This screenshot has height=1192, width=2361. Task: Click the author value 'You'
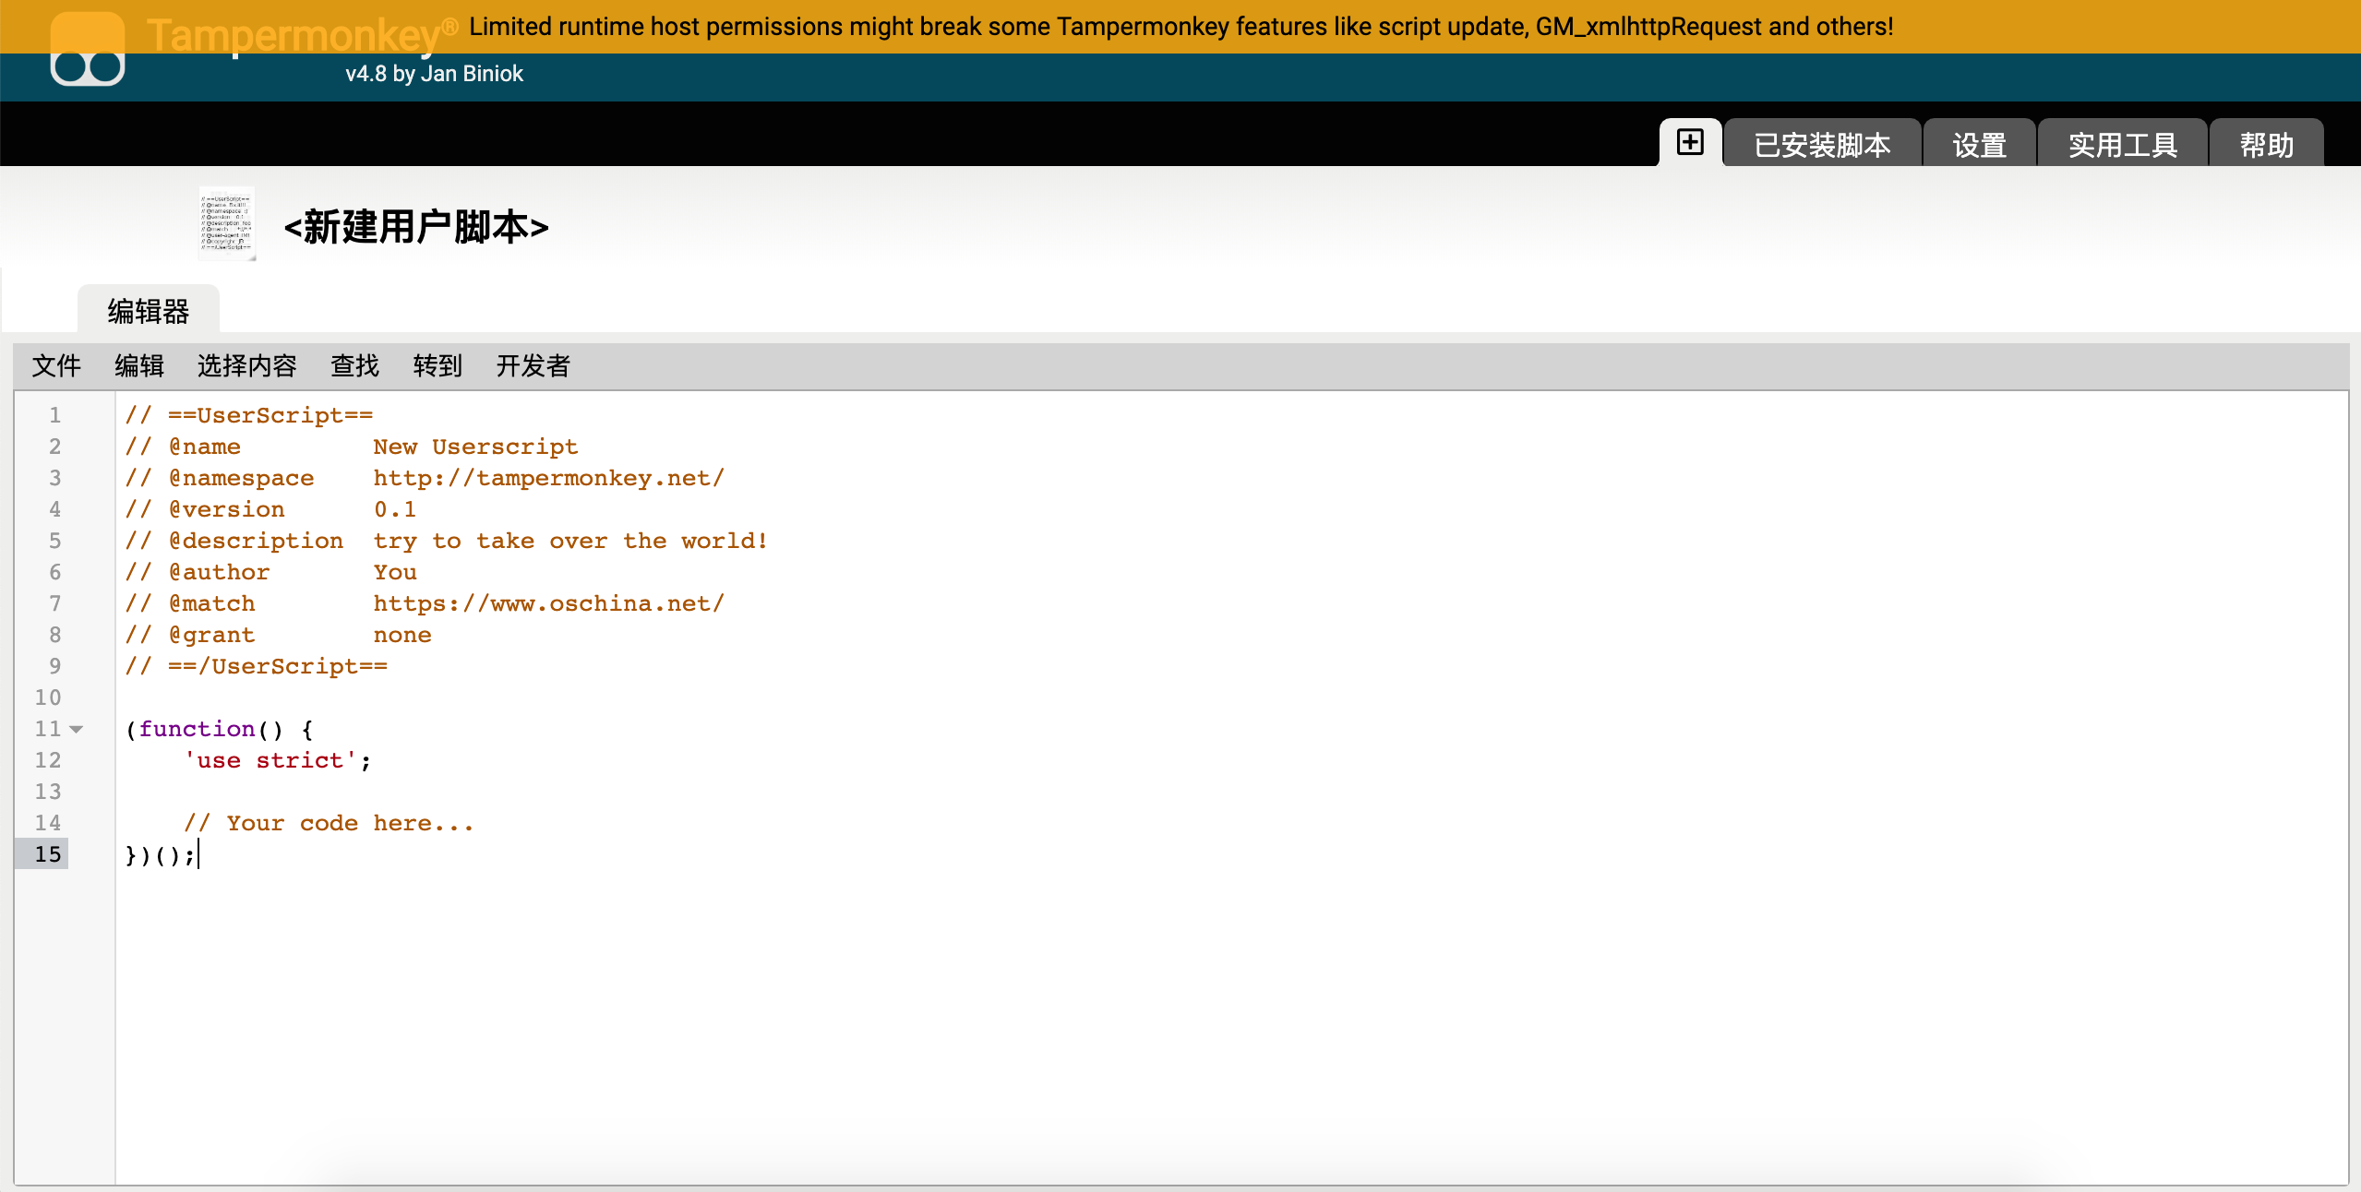pyautogui.click(x=395, y=572)
